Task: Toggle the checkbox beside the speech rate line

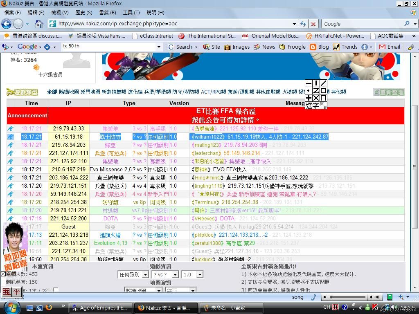Action: 56,290
